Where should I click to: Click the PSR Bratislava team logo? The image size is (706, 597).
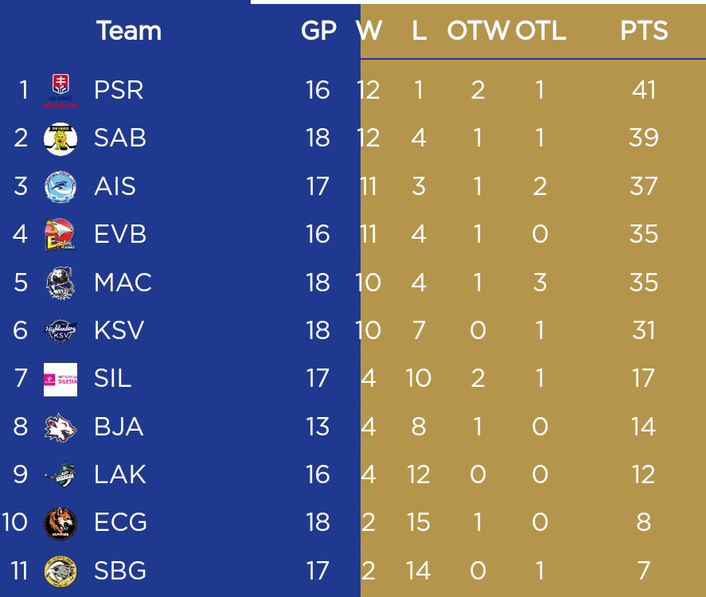(x=60, y=91)
